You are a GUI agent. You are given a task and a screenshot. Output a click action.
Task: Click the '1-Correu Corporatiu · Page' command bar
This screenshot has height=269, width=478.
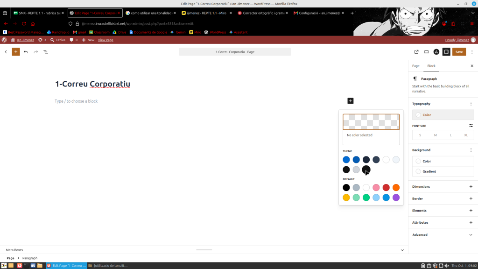click(235, 52)
